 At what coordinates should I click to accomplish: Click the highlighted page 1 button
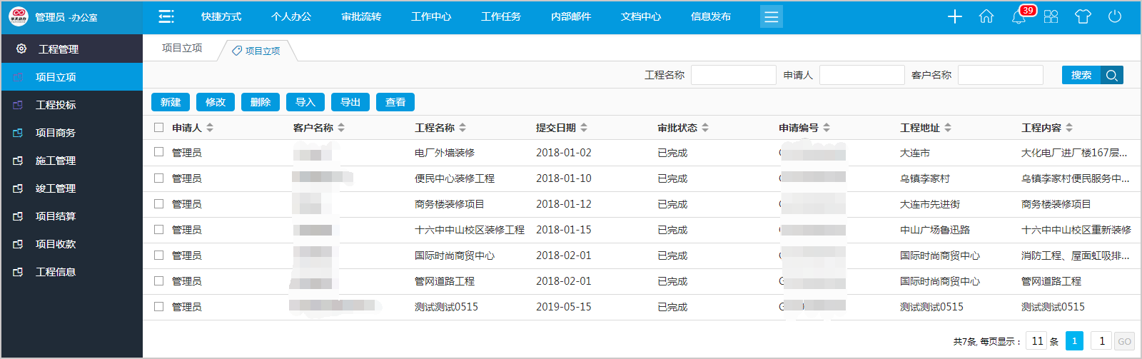pos(1074,341)
